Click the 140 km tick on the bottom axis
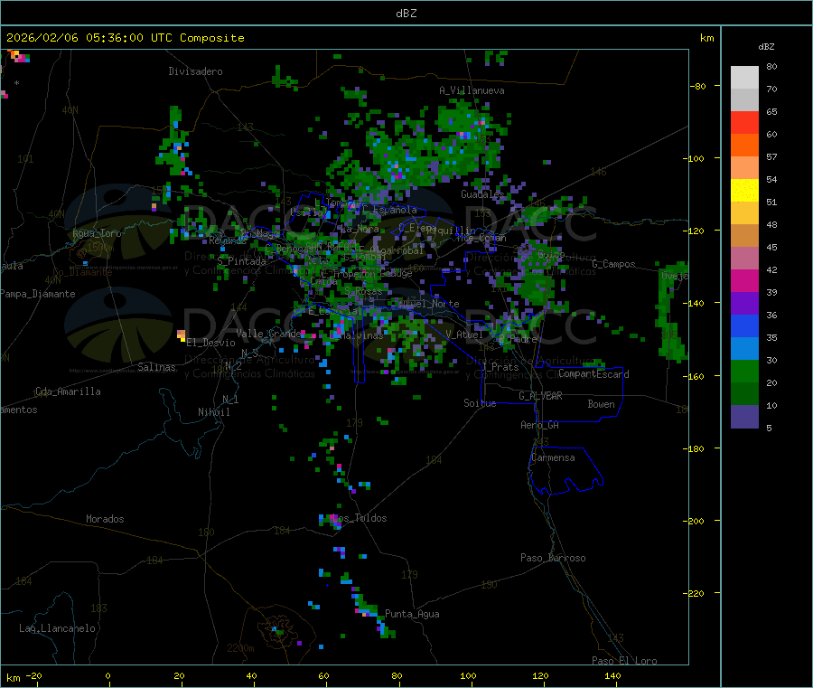This screenshot has height=688, width=813. click(612, 675)
